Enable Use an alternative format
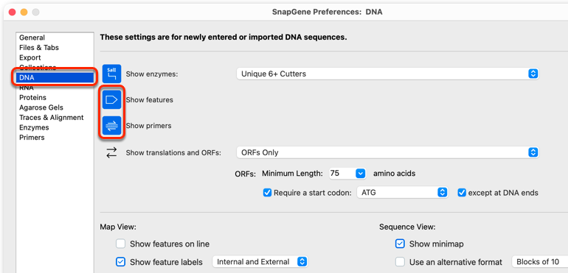Image resolution: width=568 pixels, height=273 pixels. 400,262
